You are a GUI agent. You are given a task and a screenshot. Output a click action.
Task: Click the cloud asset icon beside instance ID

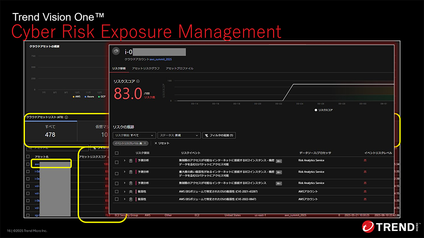(x=116, y=51)
